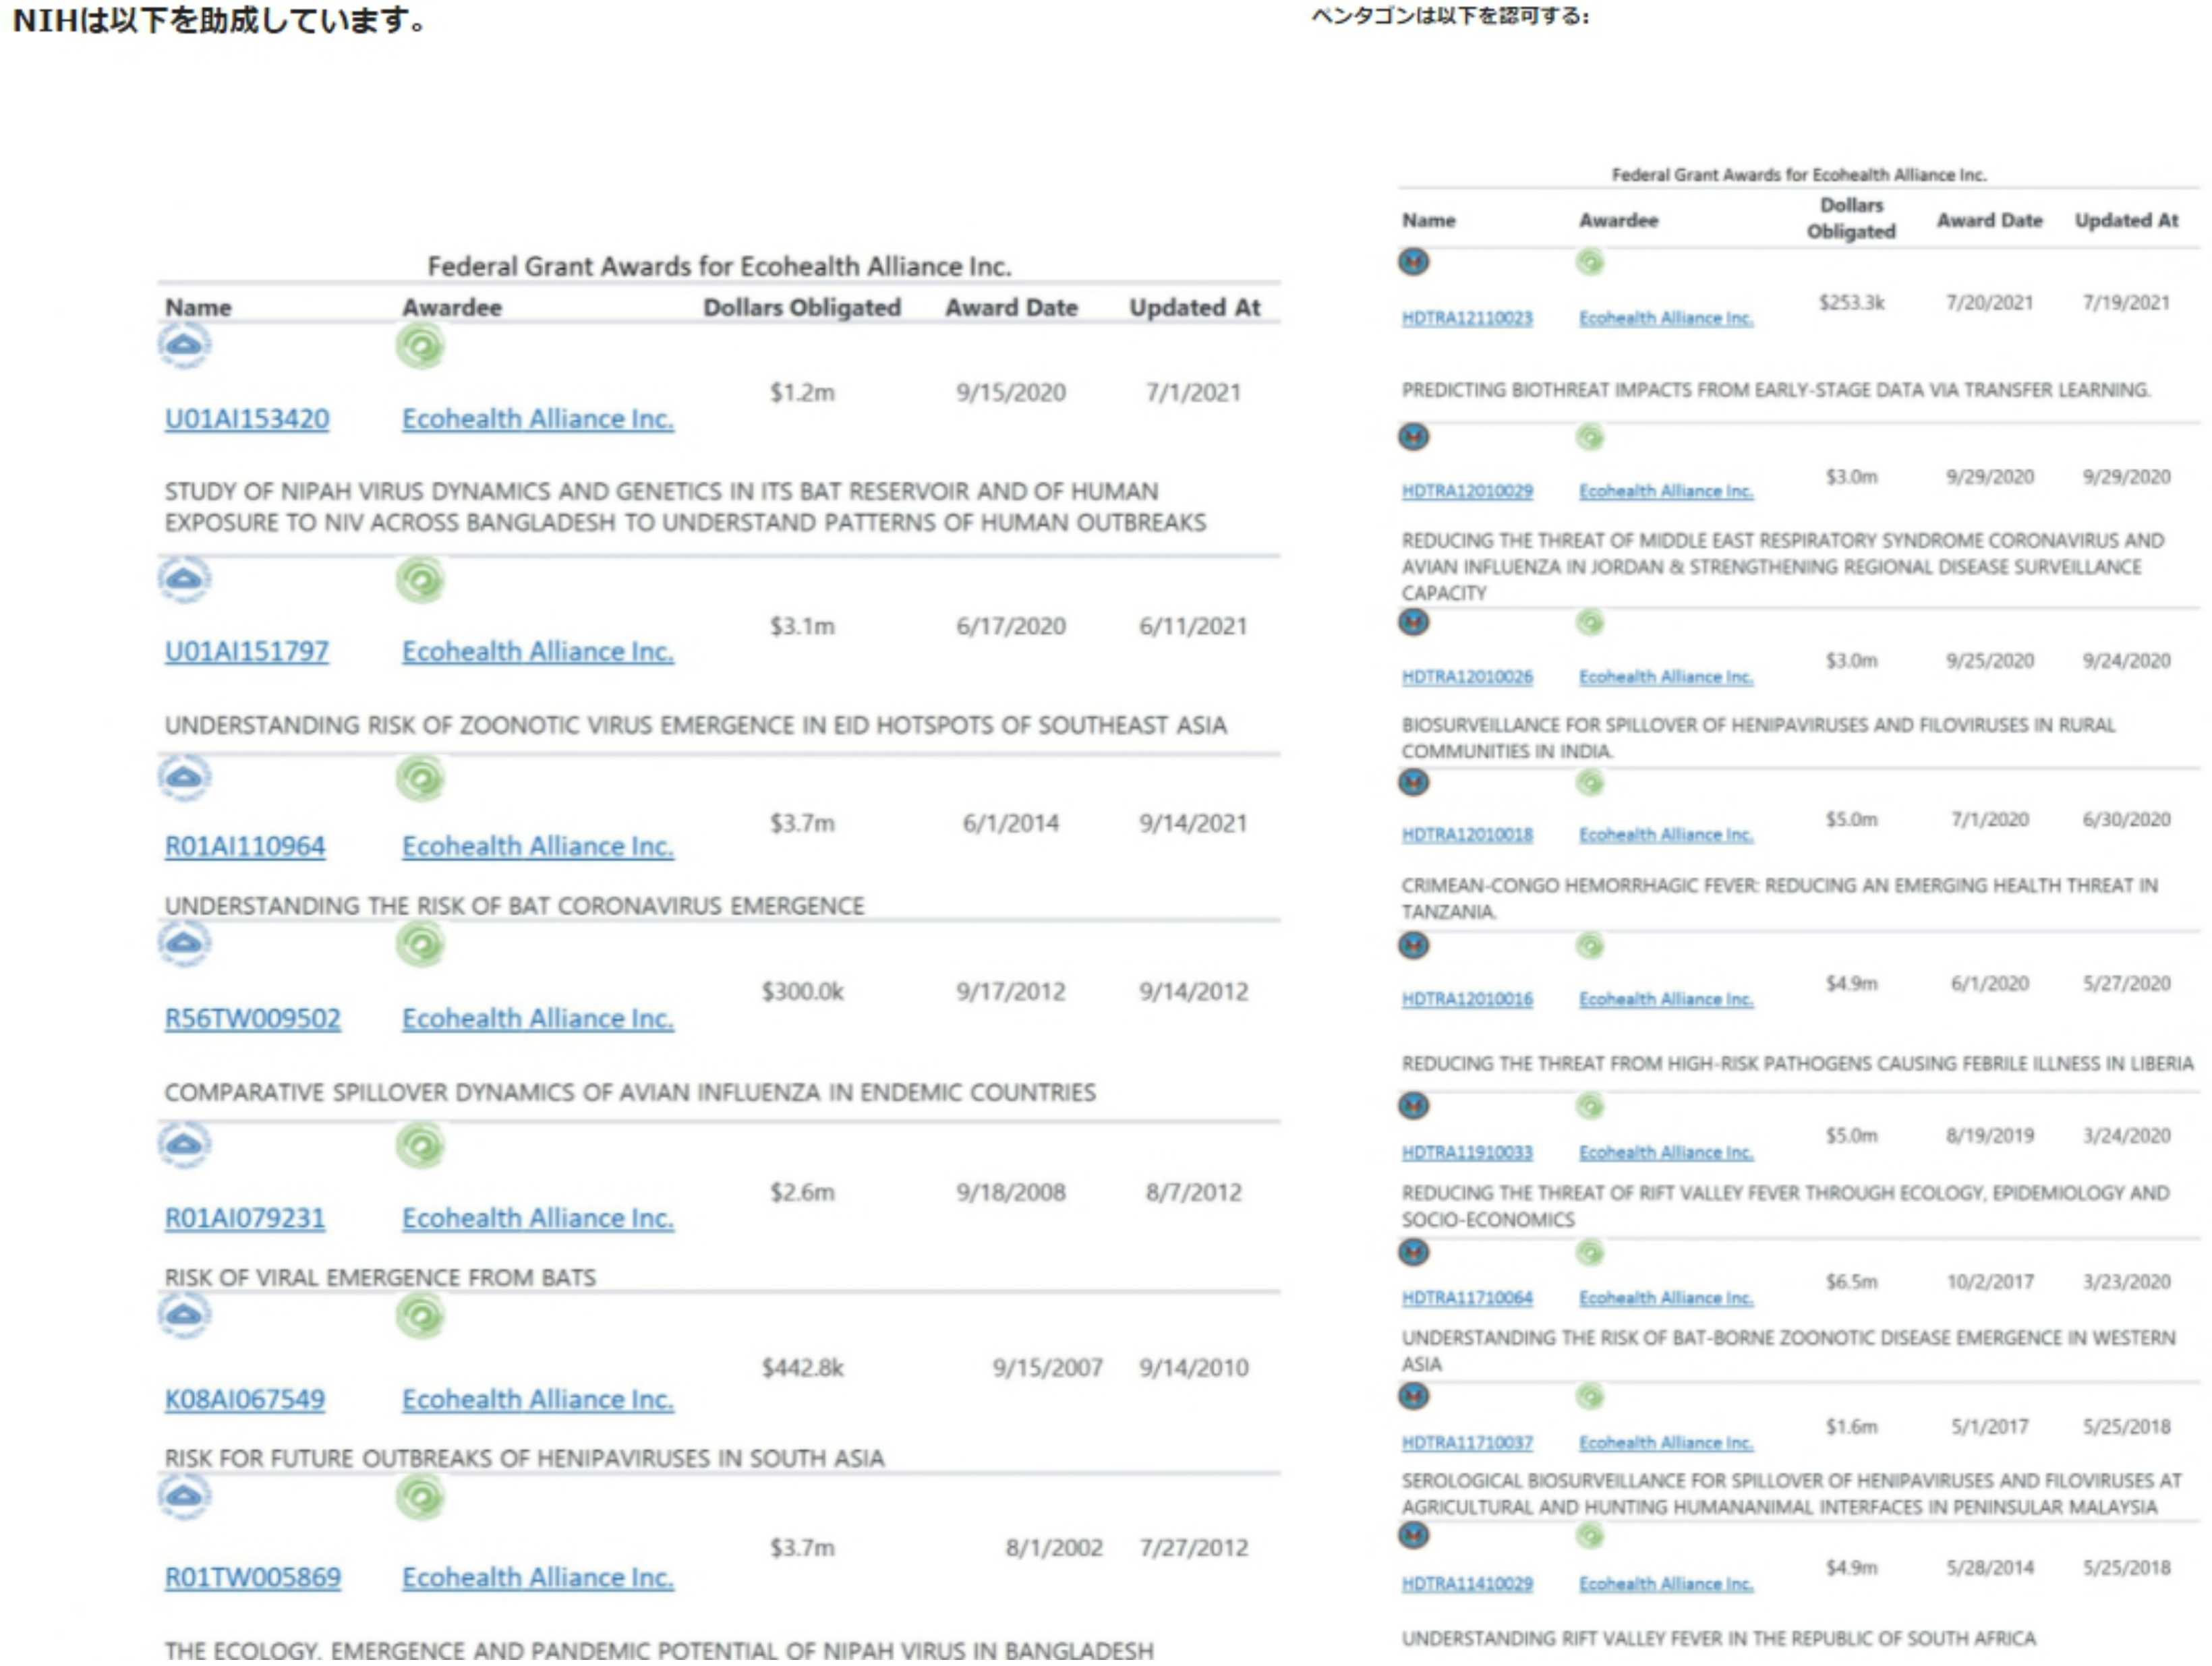Click Ecohealth Alliance Inc. link in HDTRA12110023 row
The height and width of the screenshot is (1666, 2212).
(x=1666, y=319)
